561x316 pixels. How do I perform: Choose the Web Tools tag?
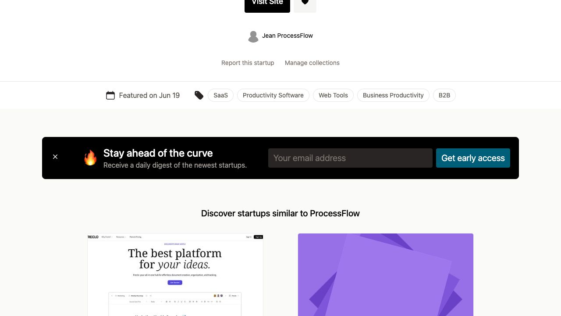point(333,95)
